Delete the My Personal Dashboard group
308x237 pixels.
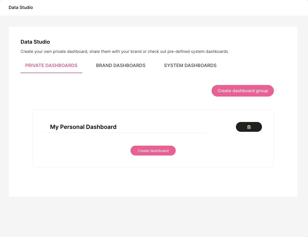pyautogui.click(x=249, y=127)
